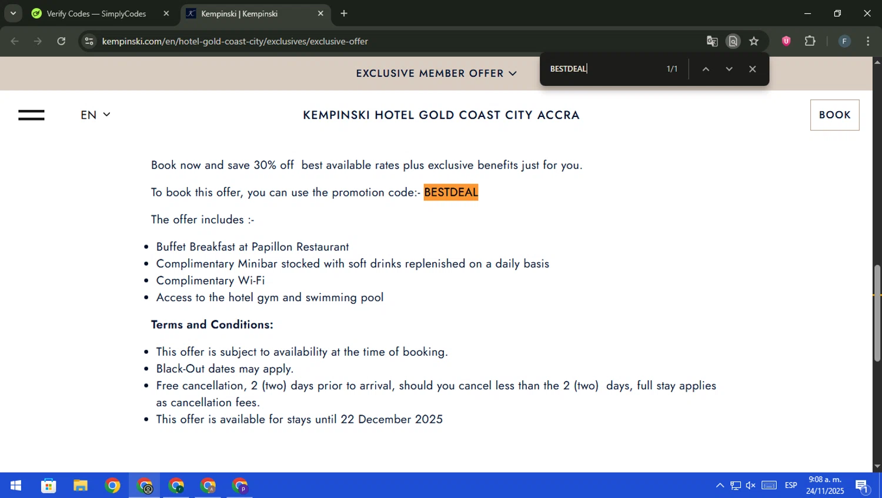Click 'Terms and Conditions:' heading

pos(212,325)
